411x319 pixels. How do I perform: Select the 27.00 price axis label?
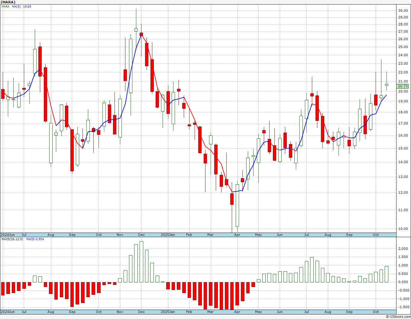403,32
